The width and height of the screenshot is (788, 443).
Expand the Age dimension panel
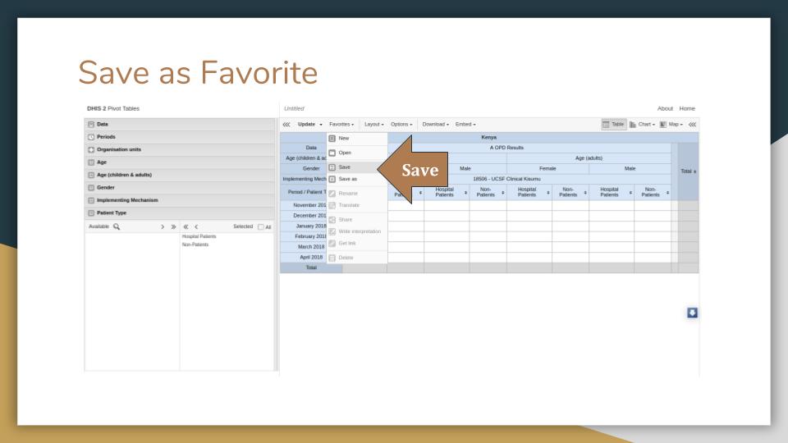pos(180,162)
